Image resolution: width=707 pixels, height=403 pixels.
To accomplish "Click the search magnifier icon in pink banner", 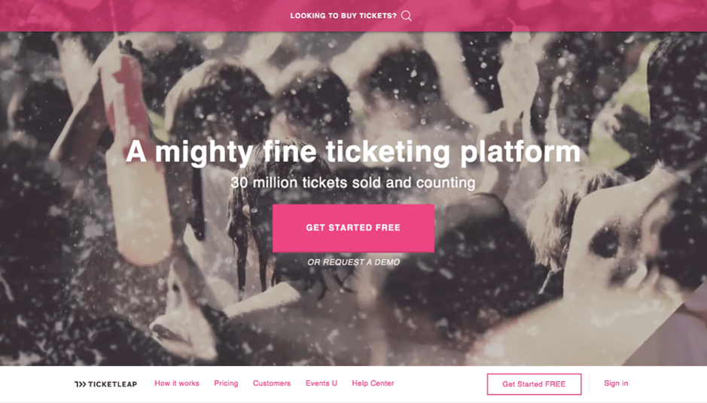I will pos(407,16).
